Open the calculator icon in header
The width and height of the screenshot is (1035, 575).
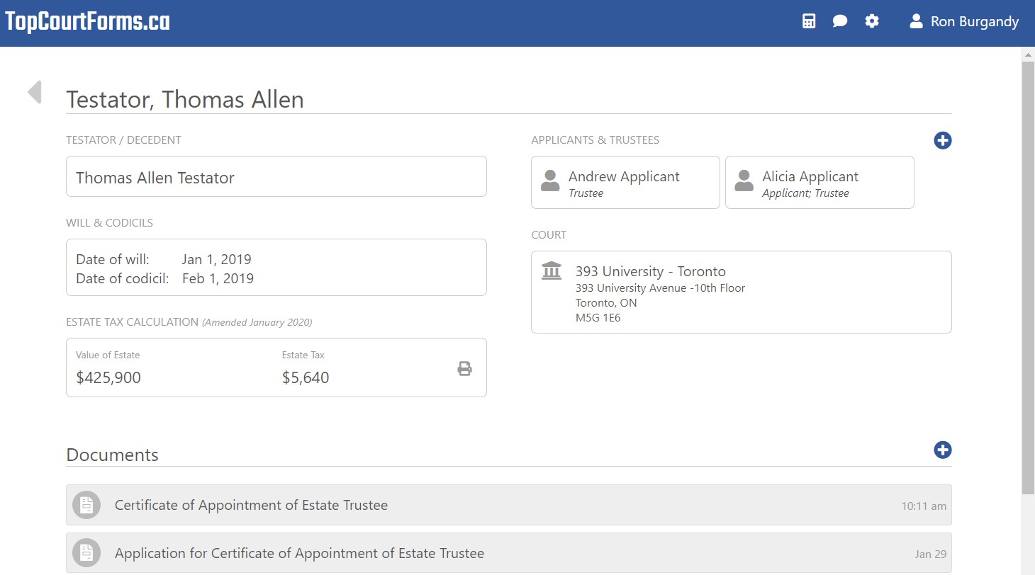click(x=809, y=21)
